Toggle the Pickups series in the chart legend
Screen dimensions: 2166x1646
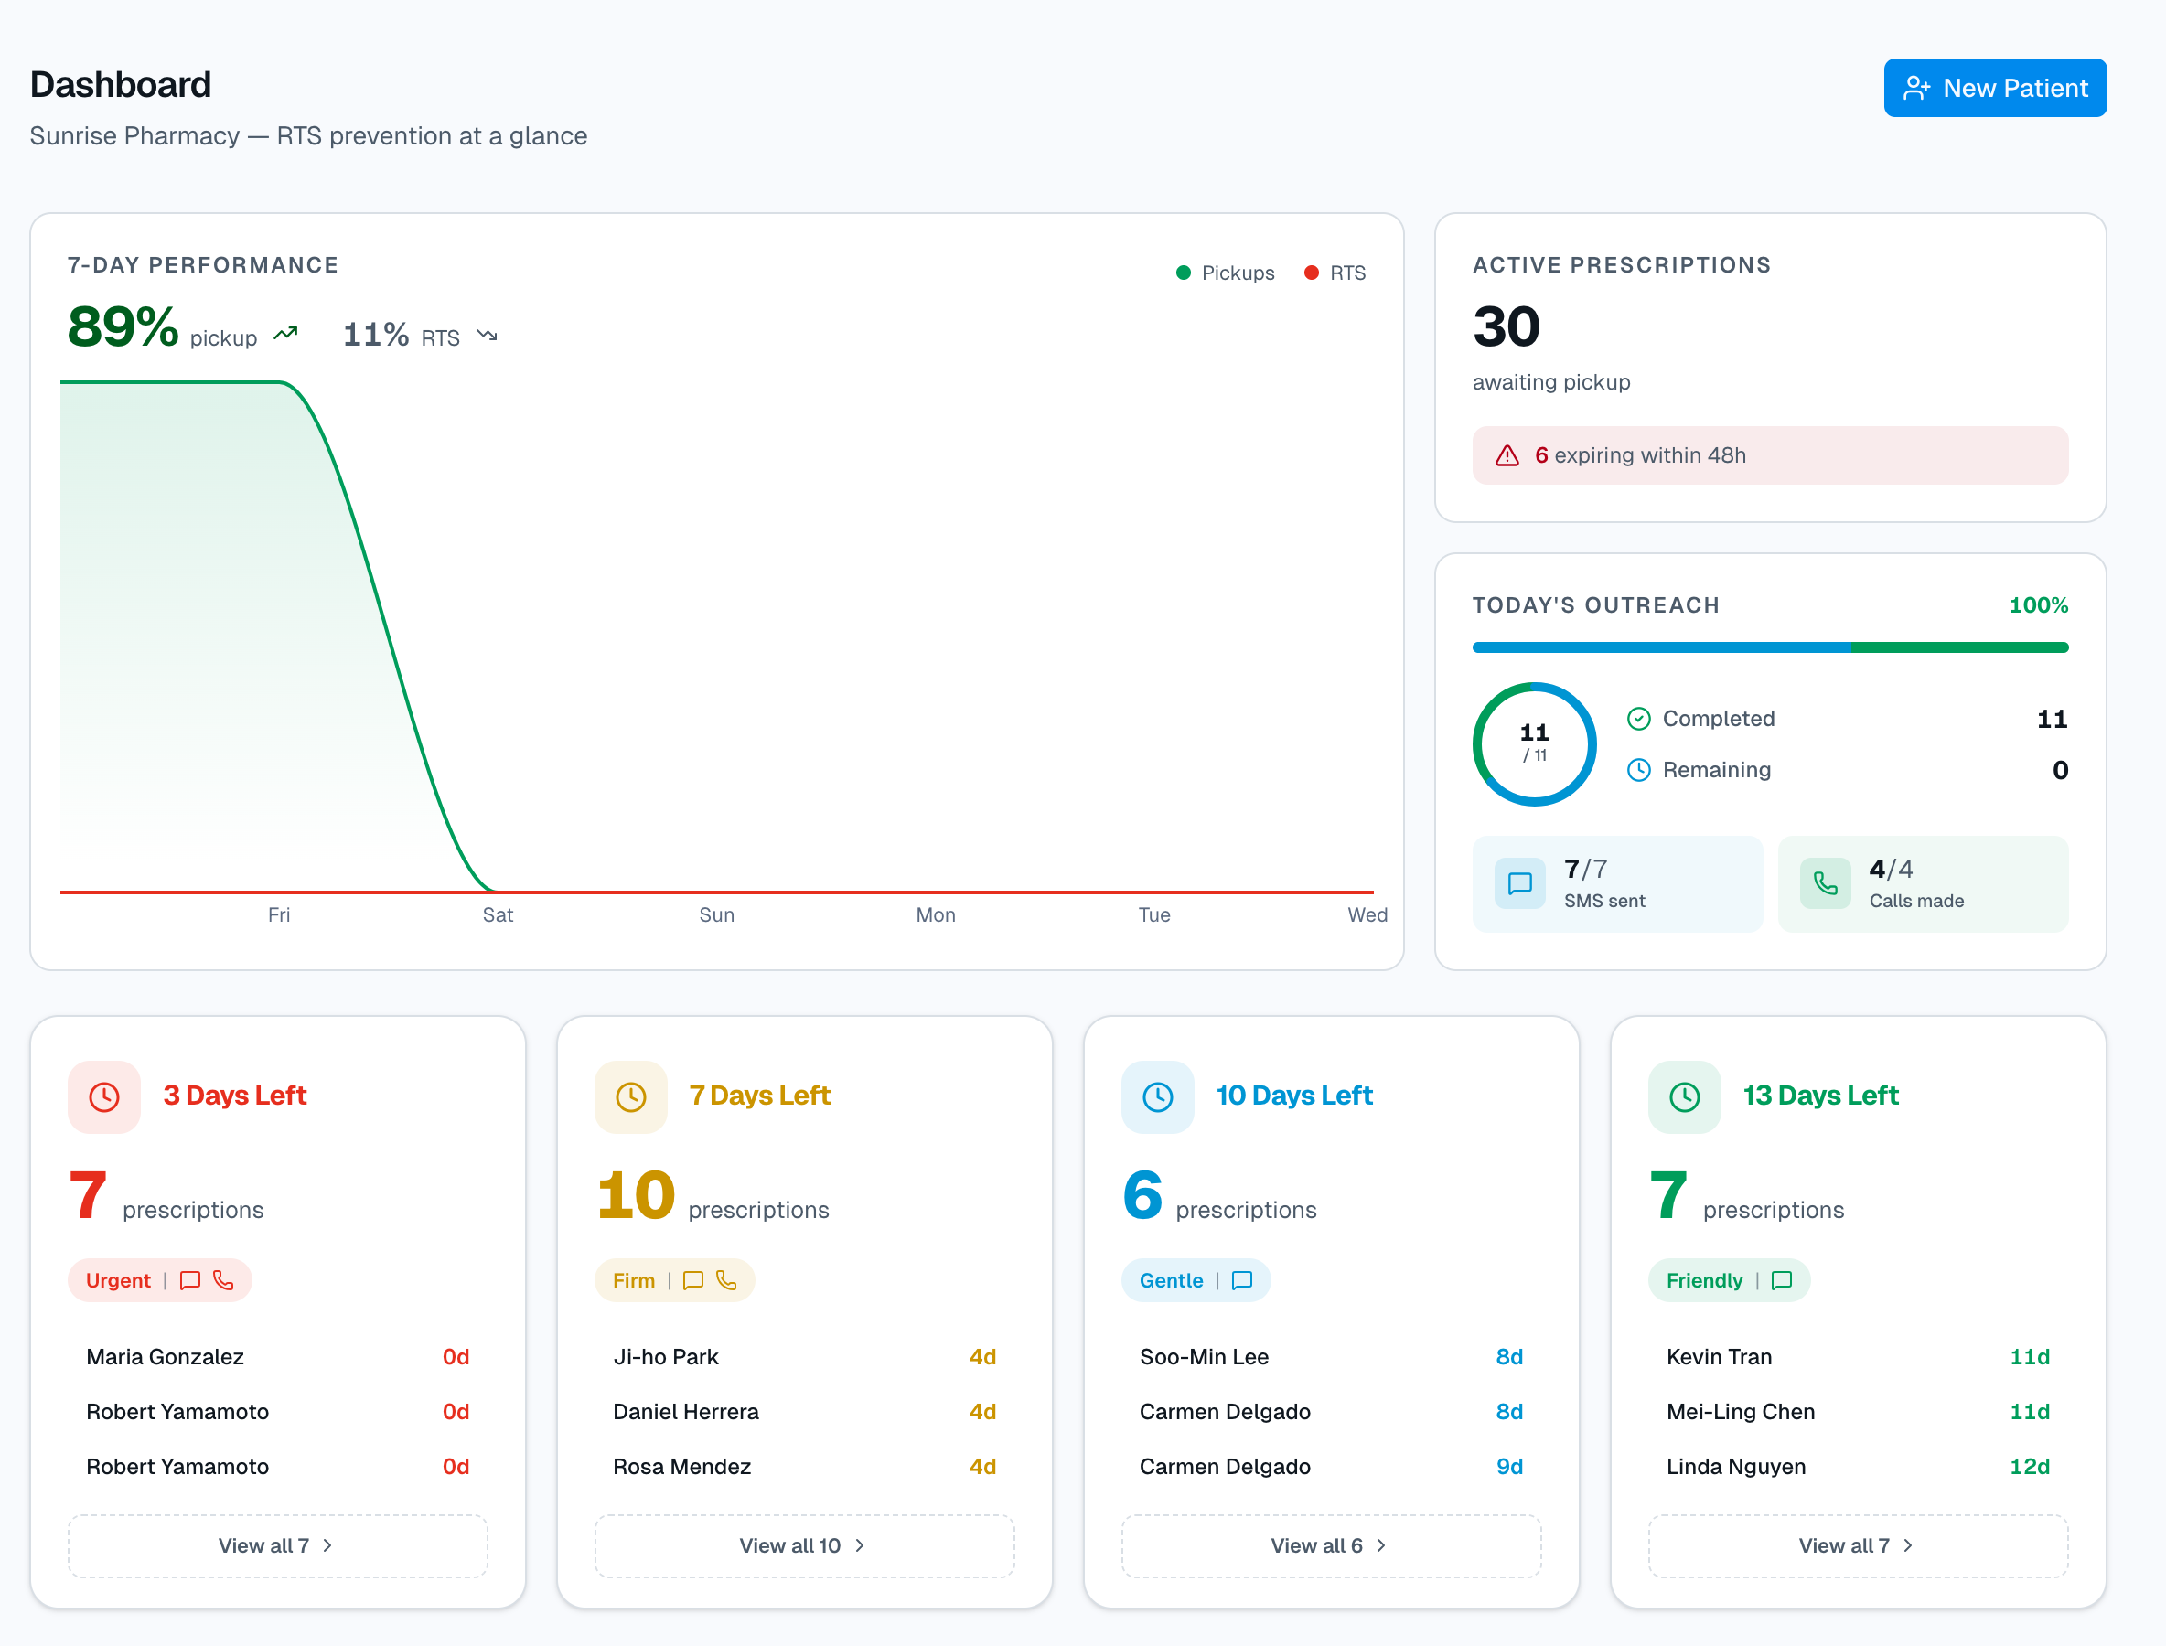(1226, 273)
